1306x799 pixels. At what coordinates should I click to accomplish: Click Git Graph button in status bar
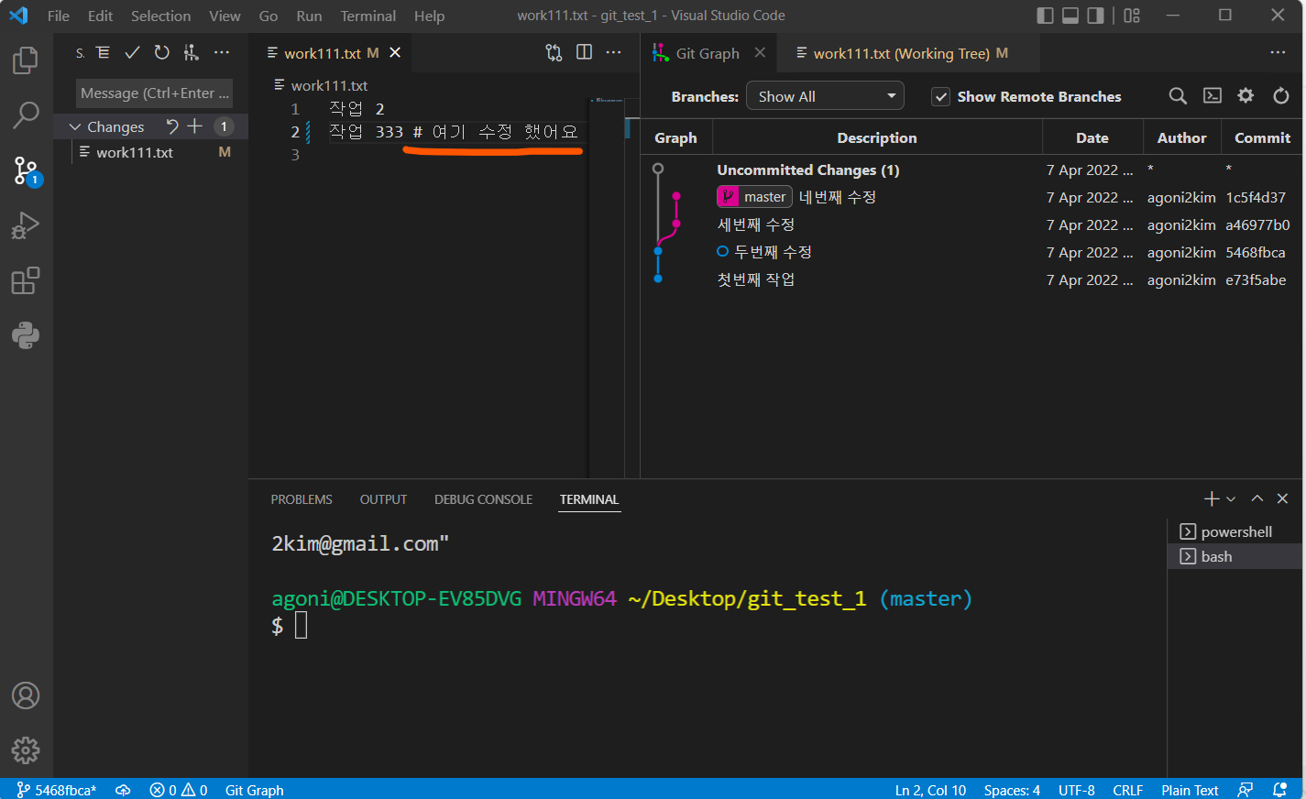tap(254, 790)
